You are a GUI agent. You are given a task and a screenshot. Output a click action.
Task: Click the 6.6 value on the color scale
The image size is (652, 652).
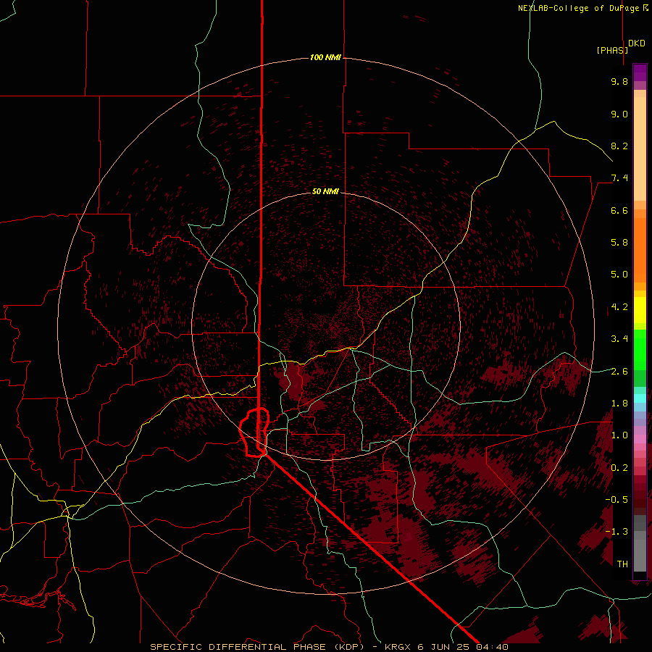[619, 210]
